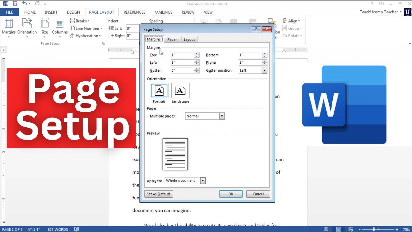
Task: Click the Right margin input field
Action: tap(250, 63)
